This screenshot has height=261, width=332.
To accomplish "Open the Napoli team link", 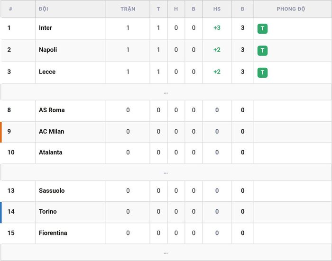I will (48, 50).
